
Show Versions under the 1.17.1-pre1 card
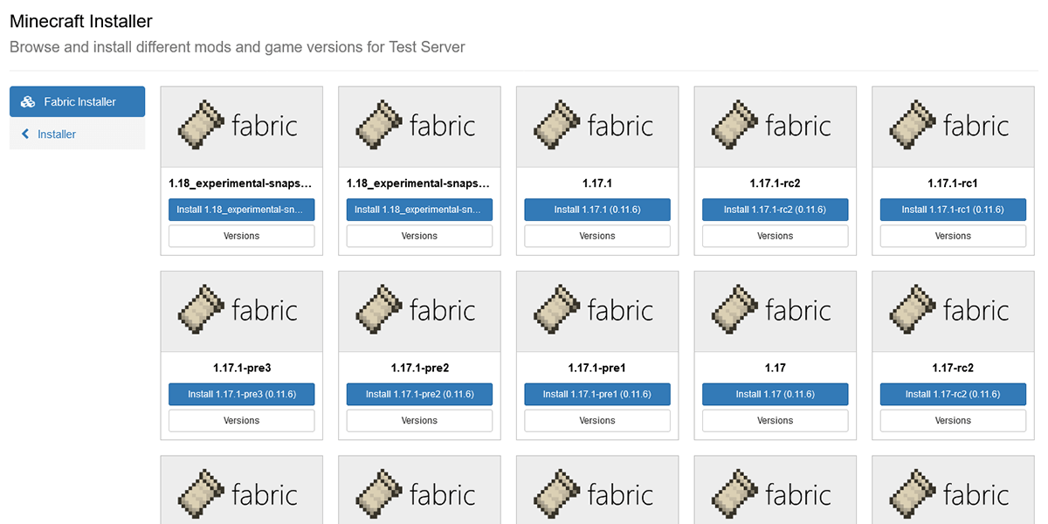(x=597, y=420)
